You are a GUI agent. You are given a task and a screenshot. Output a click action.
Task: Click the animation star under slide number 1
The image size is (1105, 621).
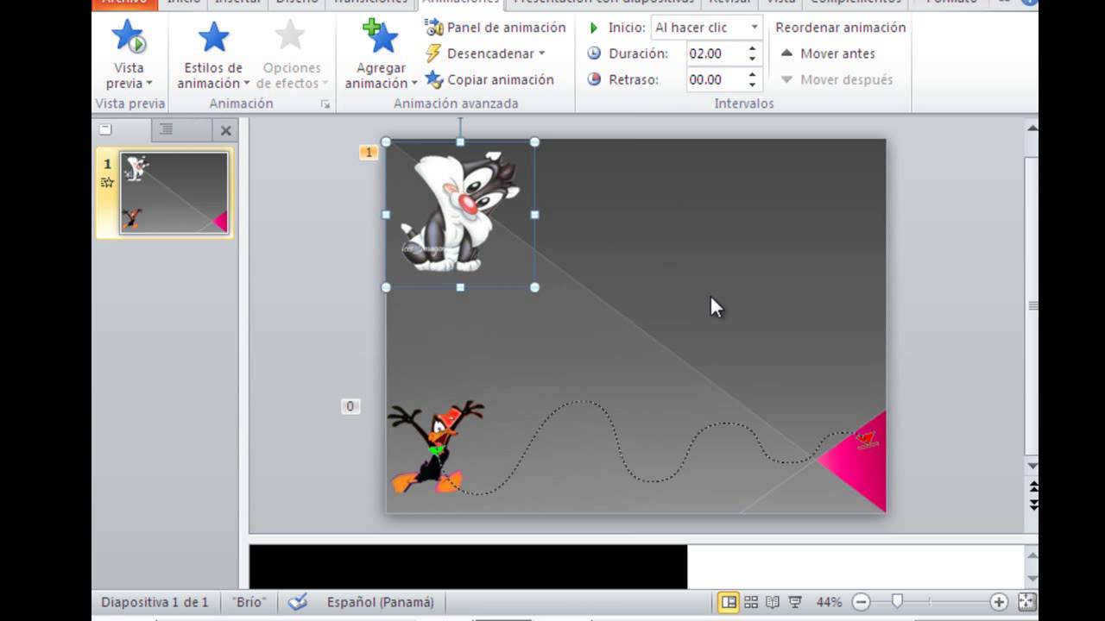pos(108,182)
